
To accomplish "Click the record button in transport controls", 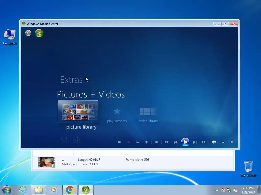I will (119, 142).
